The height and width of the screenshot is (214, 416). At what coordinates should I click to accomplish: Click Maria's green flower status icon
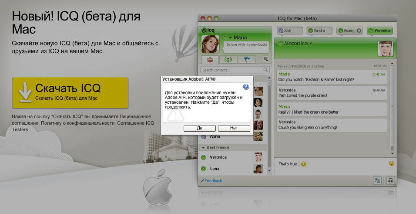click(x=225, y=37)
